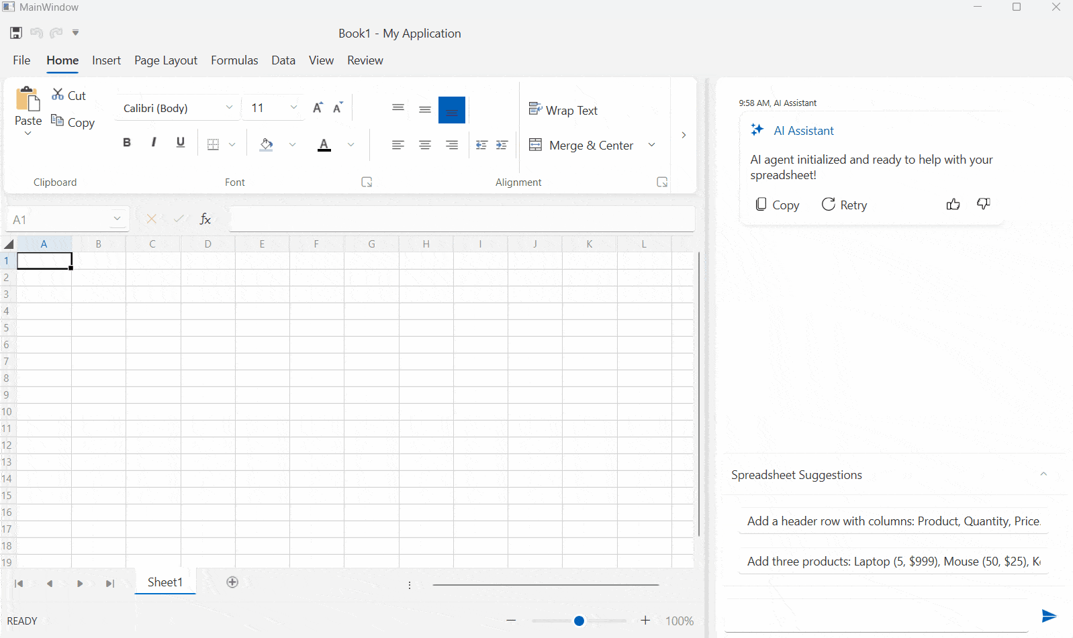Toggle Bold formatting
This screenshot has width=1073, height=638.
[x=126, y=142]
